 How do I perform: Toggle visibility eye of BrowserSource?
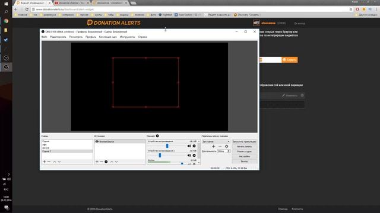(x=97, y=141)
